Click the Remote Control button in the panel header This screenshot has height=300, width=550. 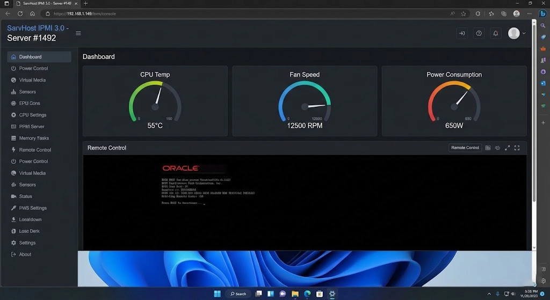point(465,148)
